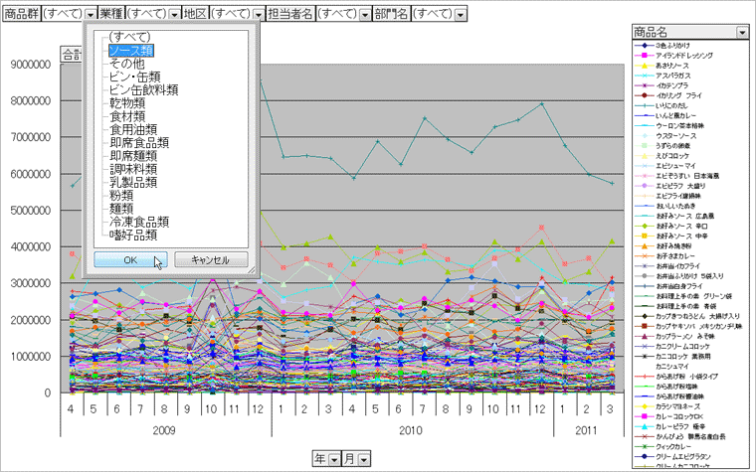Image resolution: width=756 pixels, height=472 pixels.
Task: Select ソース類 in the filter list
Action: point(131,50)
